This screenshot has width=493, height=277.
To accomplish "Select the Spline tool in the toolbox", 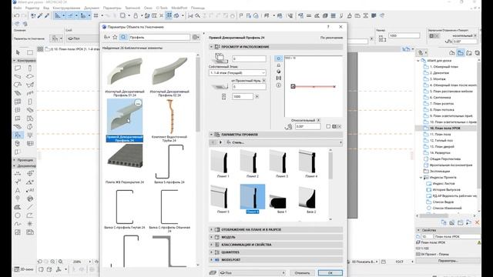I will [x=18, y=224].
